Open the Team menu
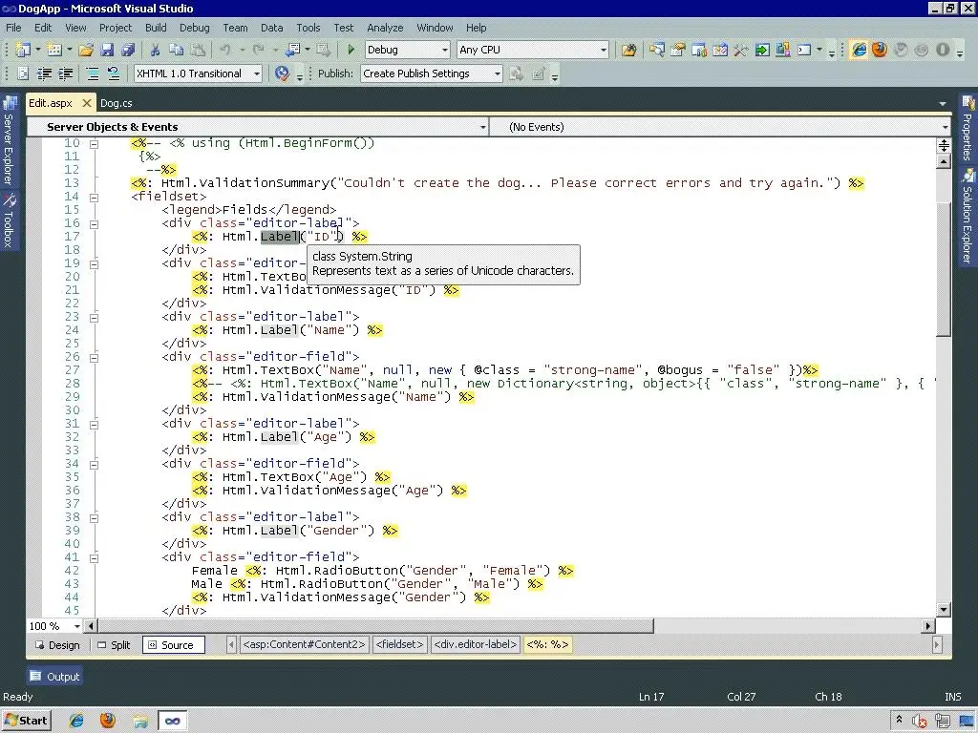Screen dimensions: 978x733 click(235, 28)
